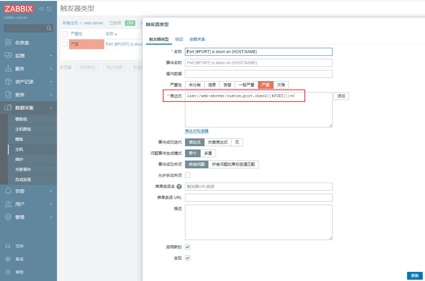Open 自动发现 submenu item
The height and width of the screenshot is (281, 425).
click(x=32, y=180)
